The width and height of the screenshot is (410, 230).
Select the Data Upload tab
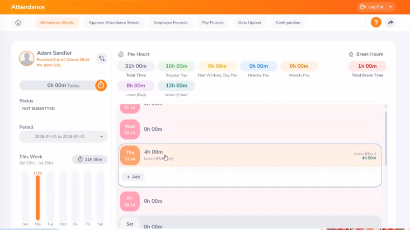coord(250,23)
